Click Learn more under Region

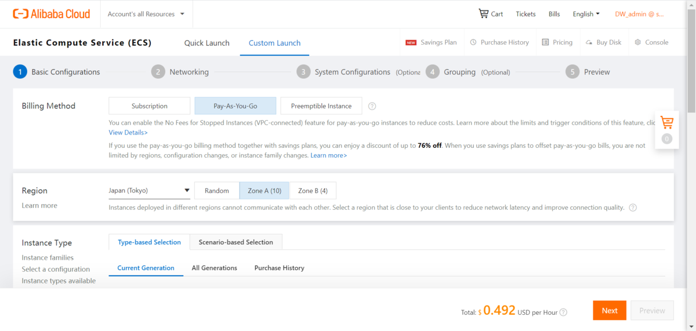[39, 205]
